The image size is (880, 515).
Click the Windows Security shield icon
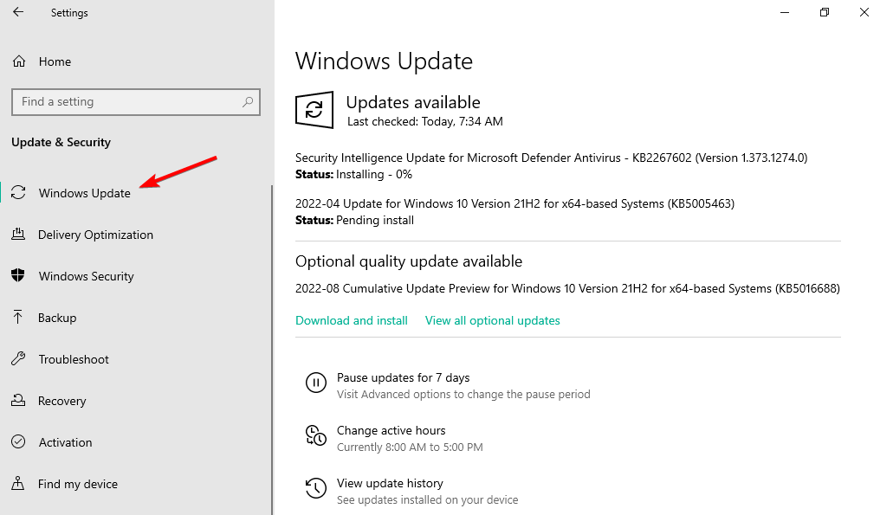pyautogui.click(x=18, y=276)
